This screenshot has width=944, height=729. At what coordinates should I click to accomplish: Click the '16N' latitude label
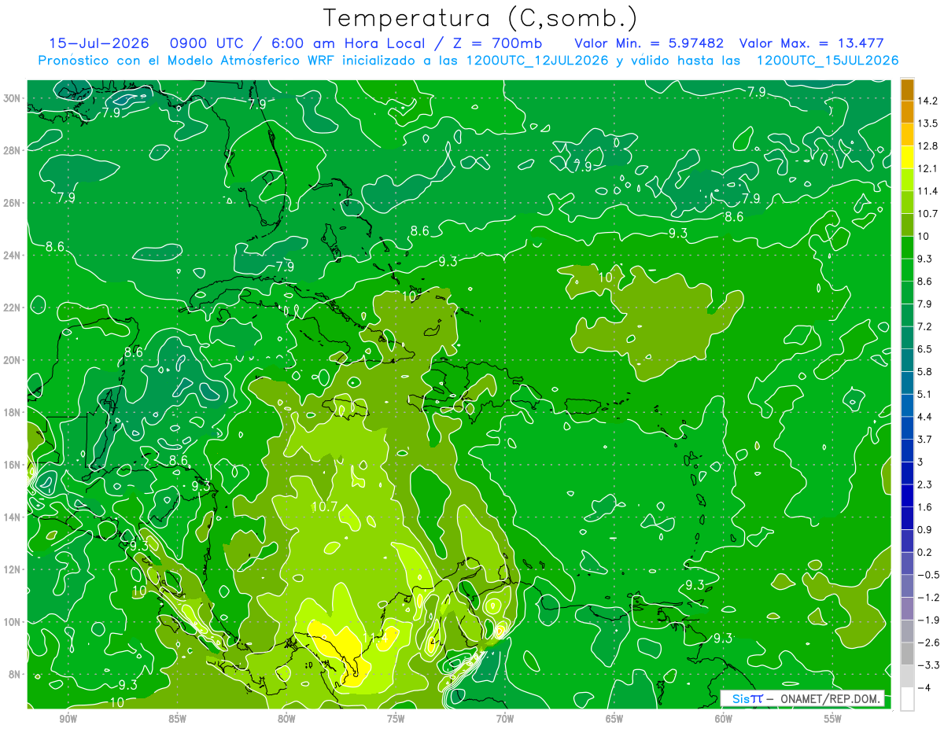coord(12,465)
